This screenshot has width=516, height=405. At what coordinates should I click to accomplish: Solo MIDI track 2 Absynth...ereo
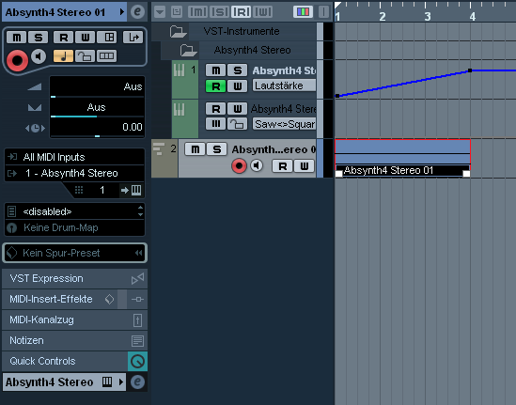(216, 149)
